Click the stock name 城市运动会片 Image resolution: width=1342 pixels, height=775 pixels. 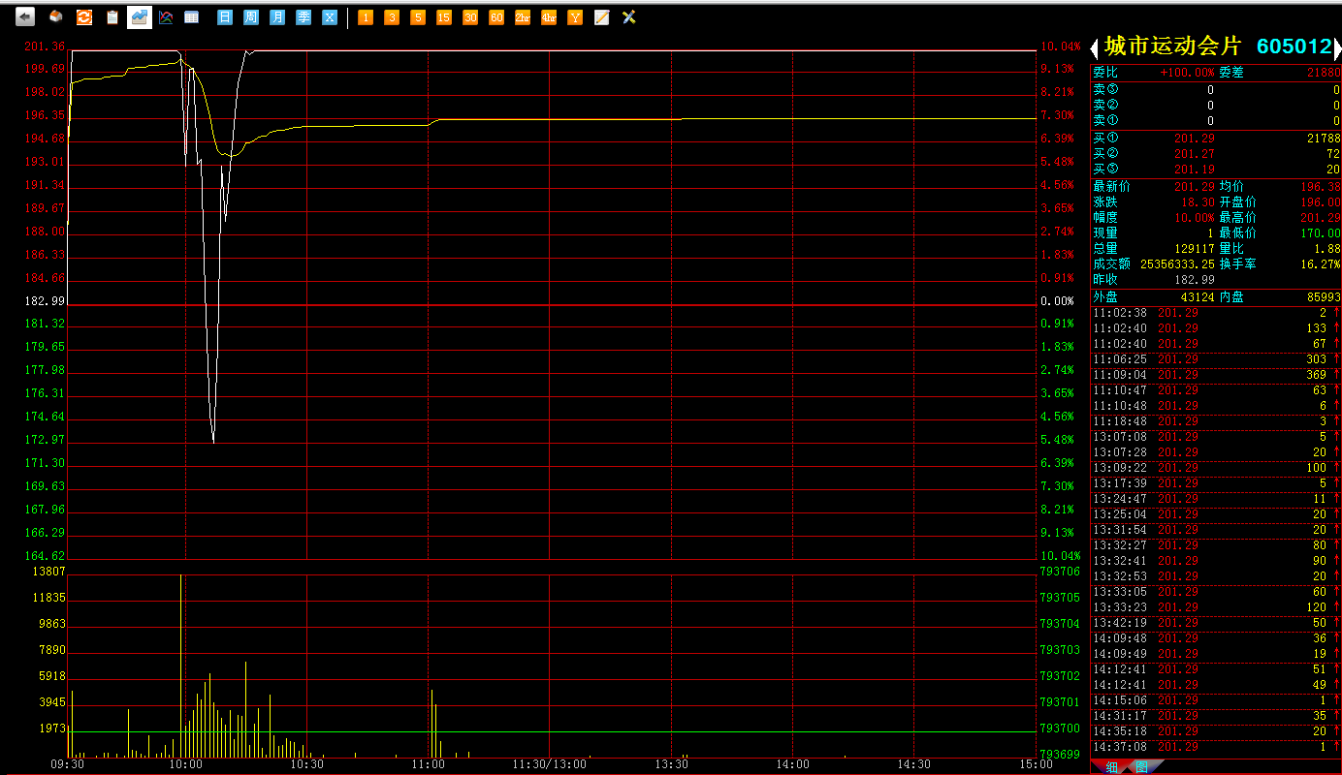pos(1172,46)
